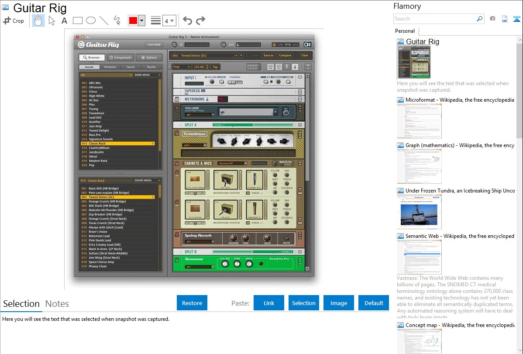The width and height of the screenshot is (523, 354).
Task: Open the Free sync mode dropdown
Action: tap(181, 67)
